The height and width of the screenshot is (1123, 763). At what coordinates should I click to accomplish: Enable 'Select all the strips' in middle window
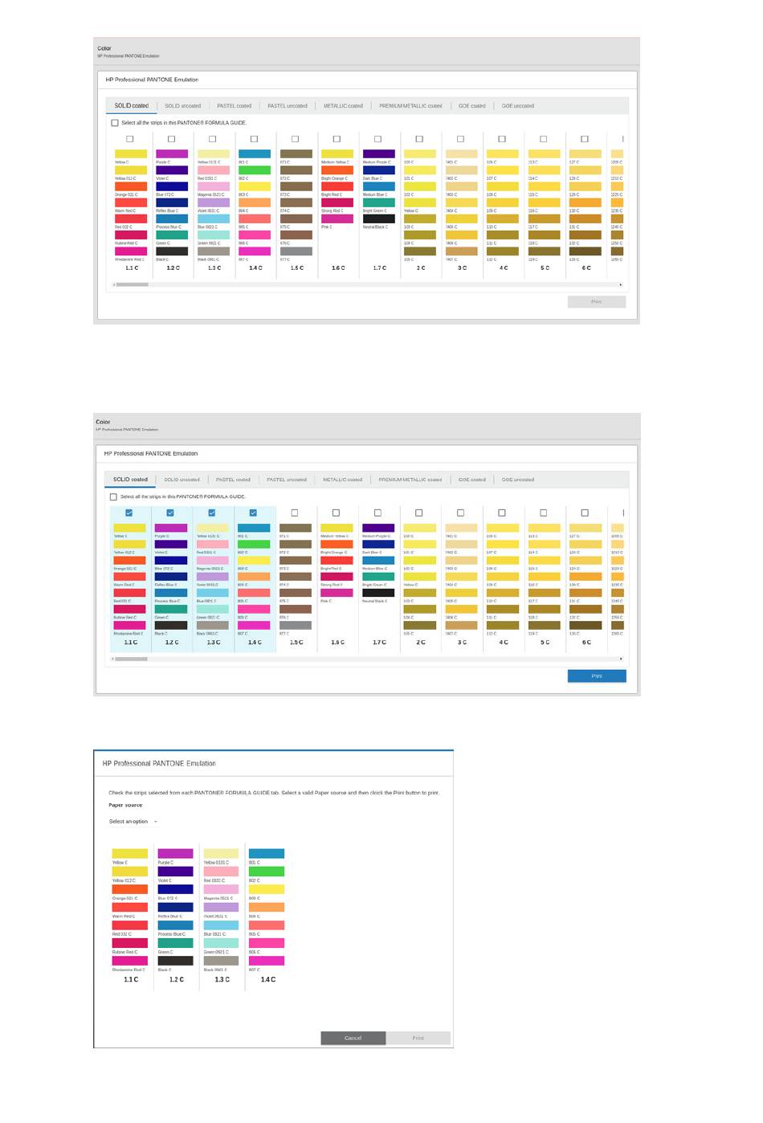(113, 496)
